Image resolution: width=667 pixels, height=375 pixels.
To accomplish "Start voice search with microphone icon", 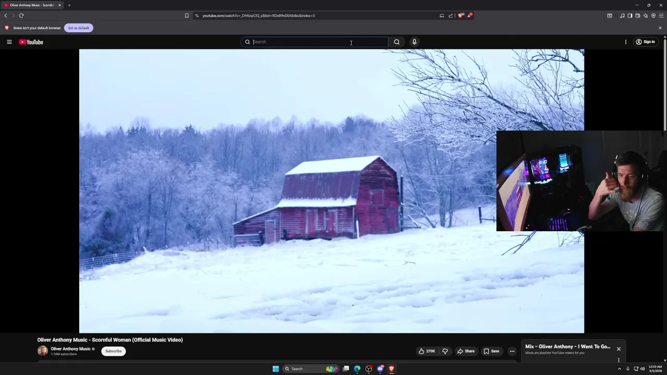I will pos(414,42).
